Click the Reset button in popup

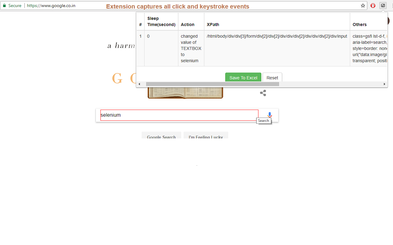(272, 77)
